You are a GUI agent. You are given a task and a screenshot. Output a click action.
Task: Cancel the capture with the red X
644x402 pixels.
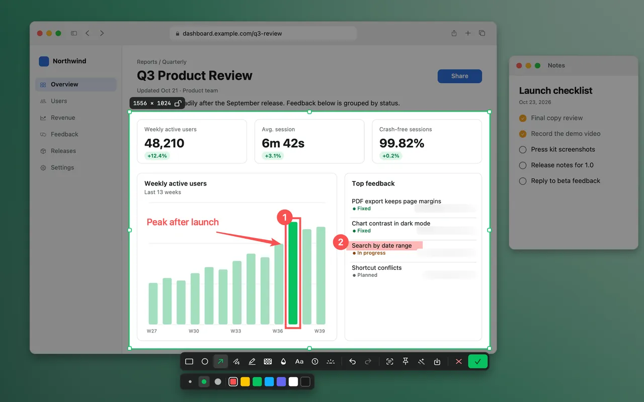tap(459, 361)
